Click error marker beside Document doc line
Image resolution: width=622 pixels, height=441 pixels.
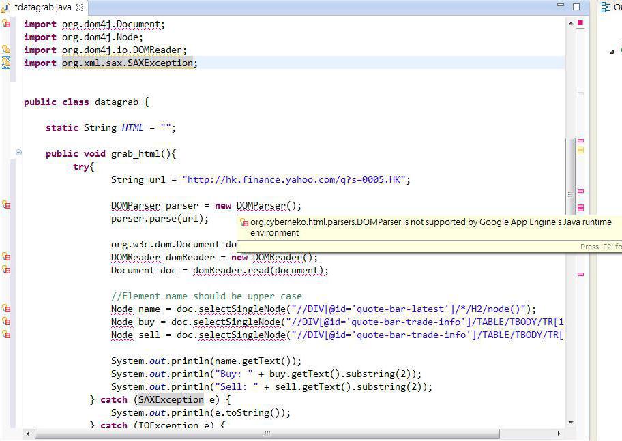(x=6, y=270)
